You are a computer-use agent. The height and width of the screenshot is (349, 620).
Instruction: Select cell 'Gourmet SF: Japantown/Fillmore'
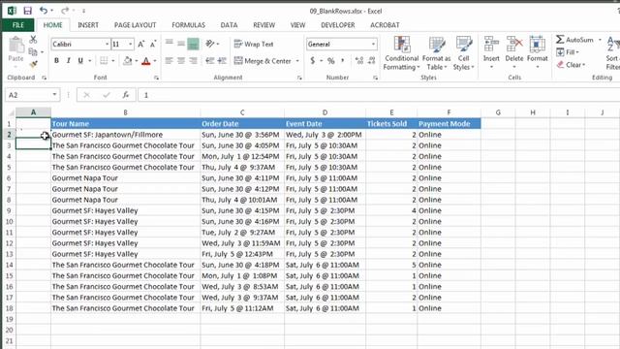pos(125,135)
